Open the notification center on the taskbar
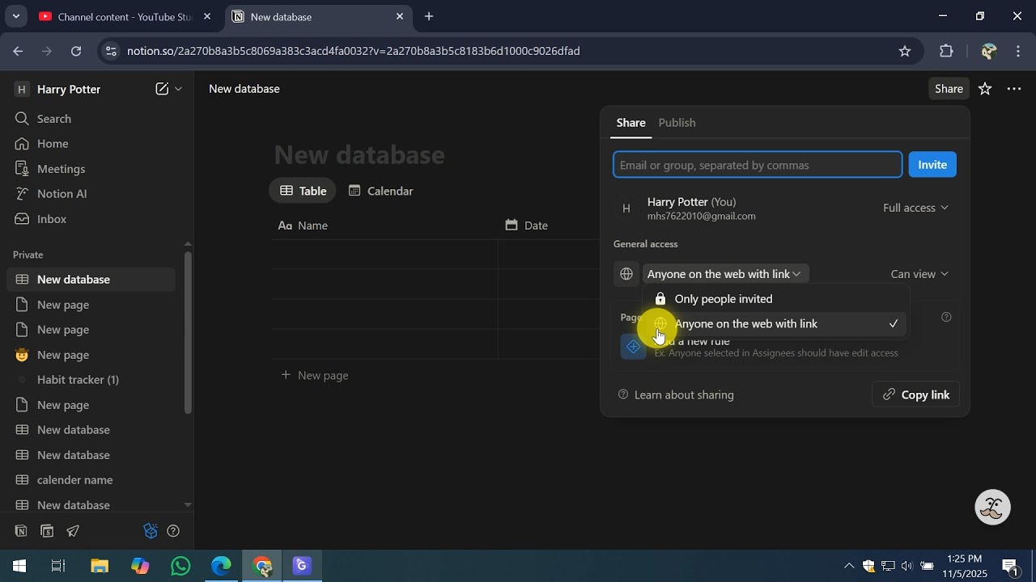1036x582 pixels. (x=1010, y=566)
